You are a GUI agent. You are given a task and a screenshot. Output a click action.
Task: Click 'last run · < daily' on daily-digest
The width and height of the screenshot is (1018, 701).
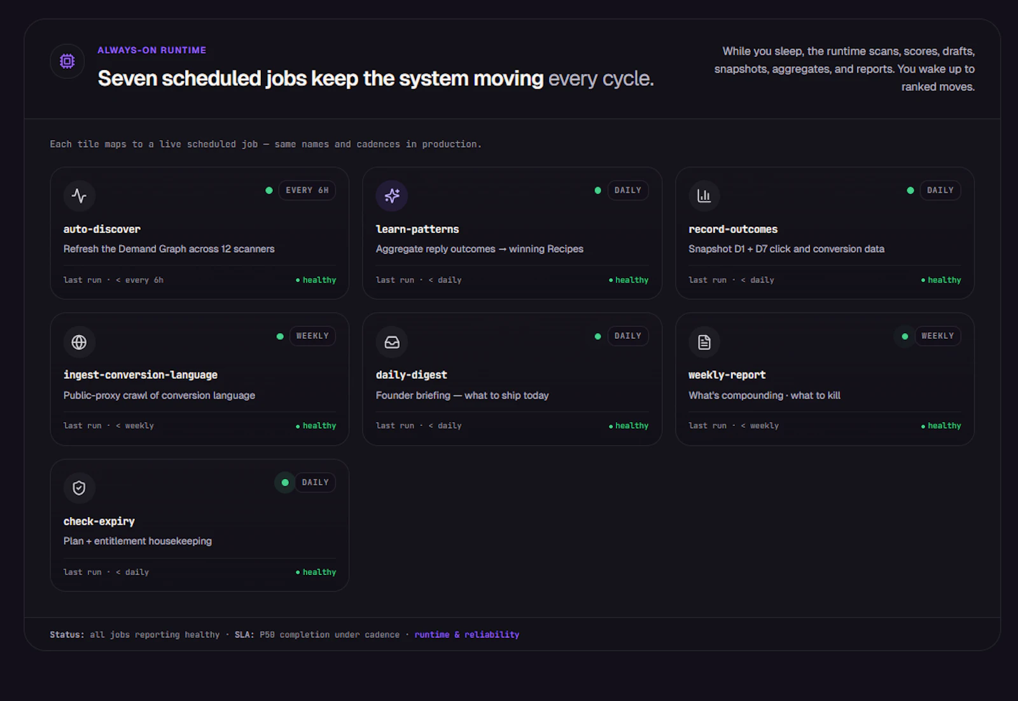tap(419, 426)
